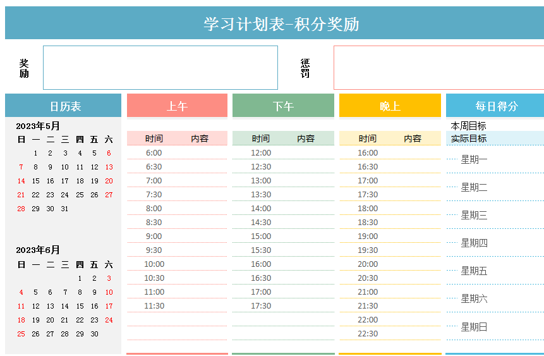Select June 25 in the calendar

click(21, 334)
